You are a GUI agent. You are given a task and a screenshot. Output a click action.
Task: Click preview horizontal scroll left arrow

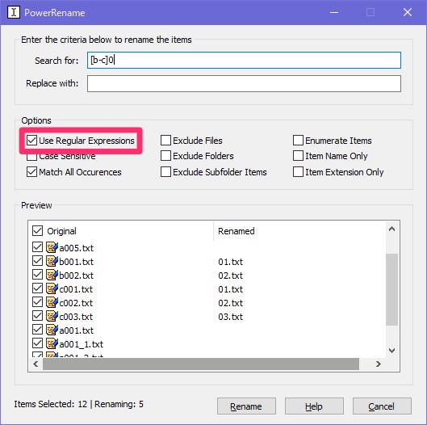coord(36,364)
